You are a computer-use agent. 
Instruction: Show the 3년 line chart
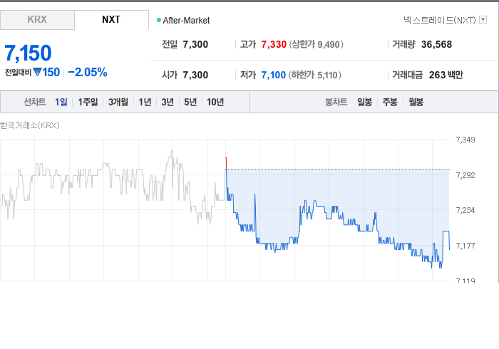pos(168,102)
